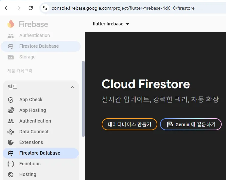Image resolution: width=226 pixels, height=180 pixels.
Task: Go back with the browser back arrow
Action: click(7, 8)
